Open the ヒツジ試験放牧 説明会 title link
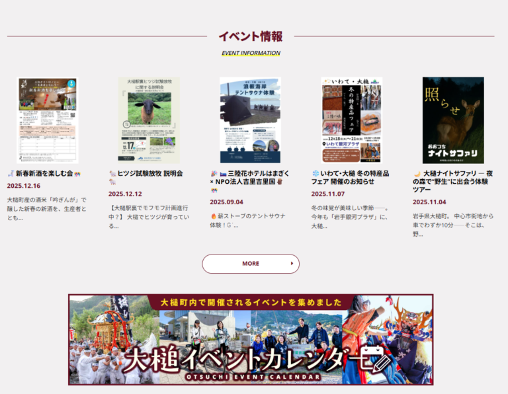Viewport: 508px width, 394px height. [149, 173]
